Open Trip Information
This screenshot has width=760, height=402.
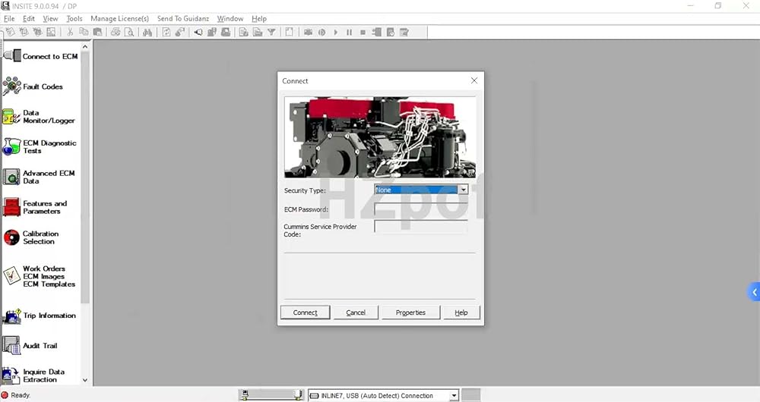click(40, 316)
